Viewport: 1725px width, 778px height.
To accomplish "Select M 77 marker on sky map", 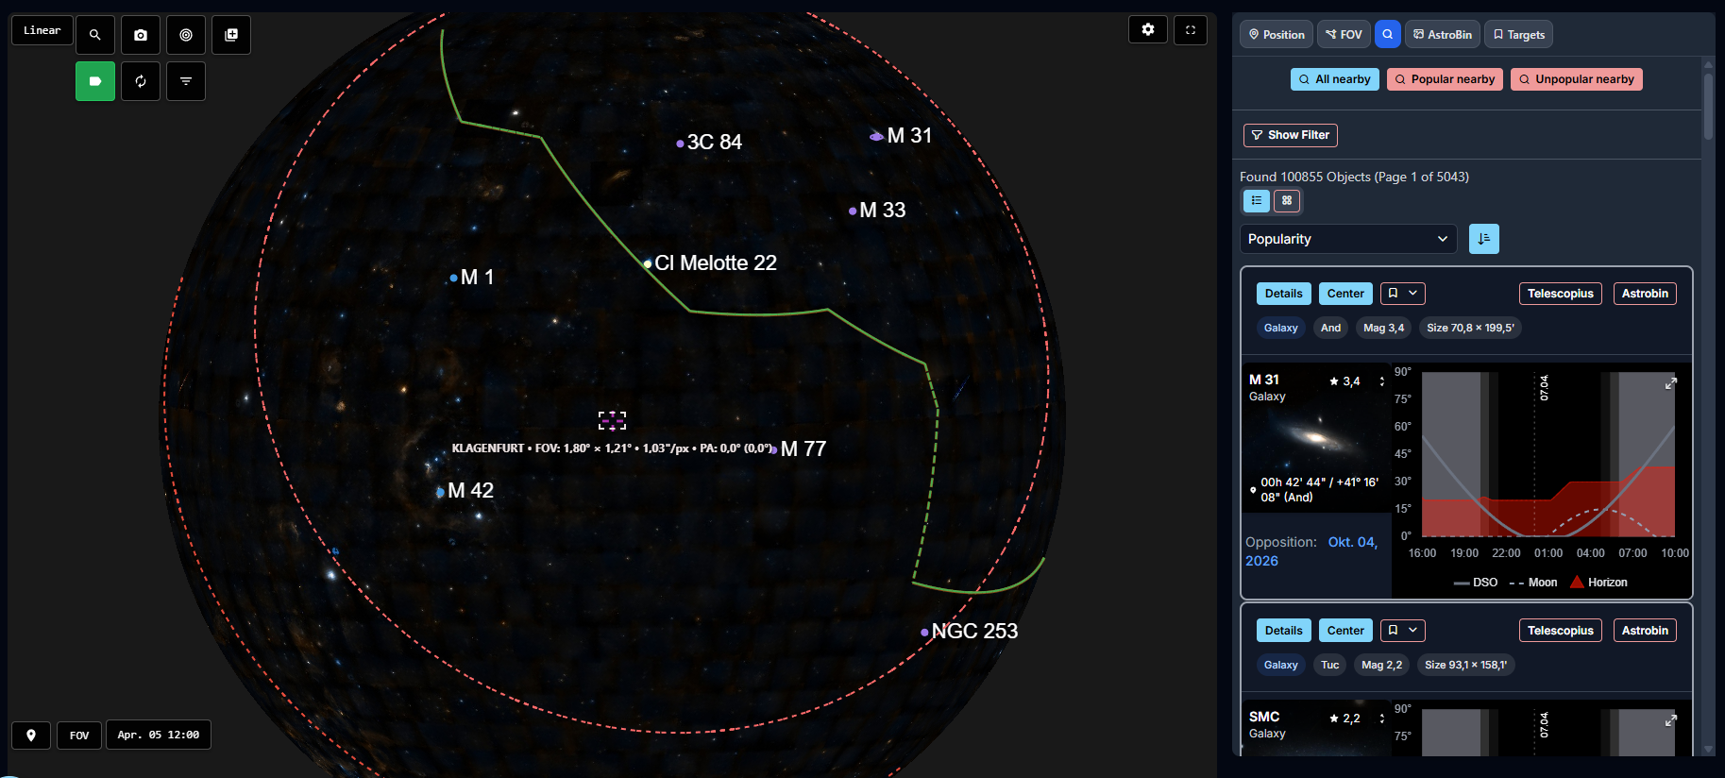I will tap(773, 449).
